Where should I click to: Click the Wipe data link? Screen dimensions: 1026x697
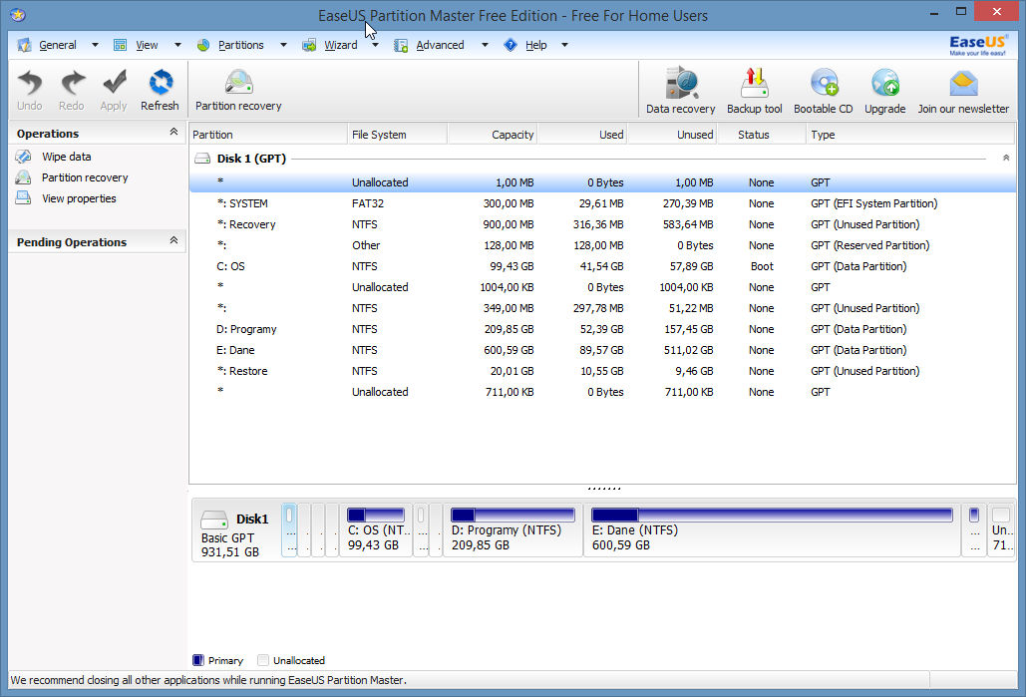click(66, 157)
